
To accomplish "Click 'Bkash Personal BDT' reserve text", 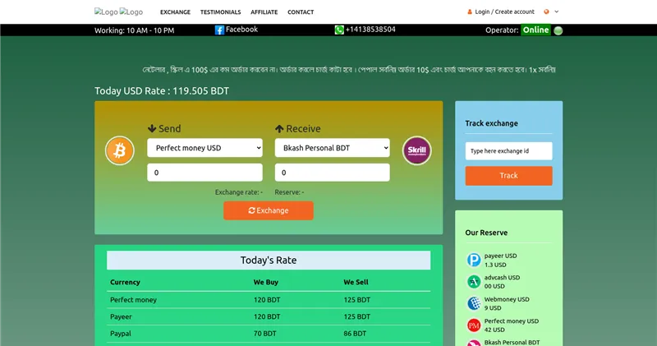I will click(x=512, y=343).
